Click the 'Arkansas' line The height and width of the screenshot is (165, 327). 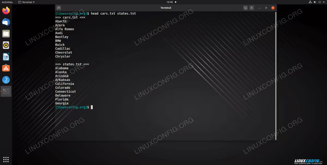click(x=63, y=80)
